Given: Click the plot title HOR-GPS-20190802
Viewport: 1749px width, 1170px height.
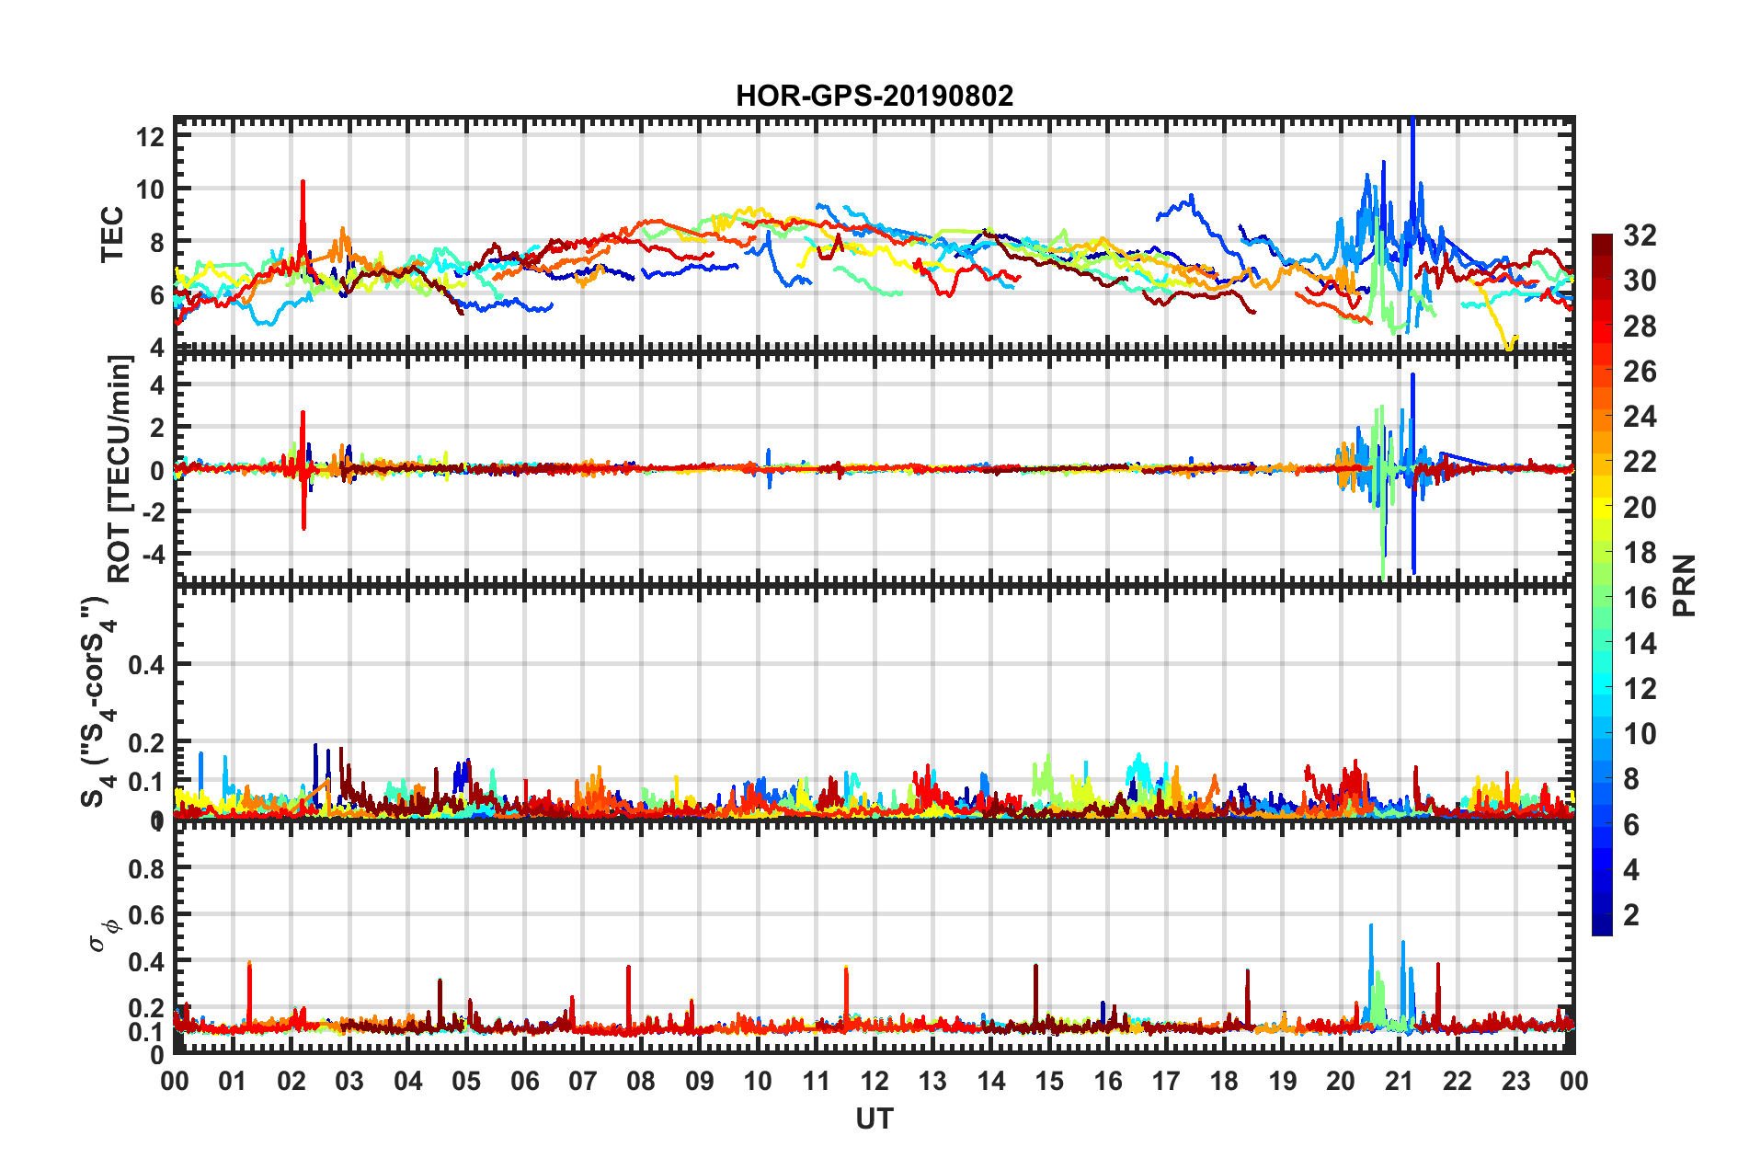Looking at the screenshot, I should coord(874,96).
